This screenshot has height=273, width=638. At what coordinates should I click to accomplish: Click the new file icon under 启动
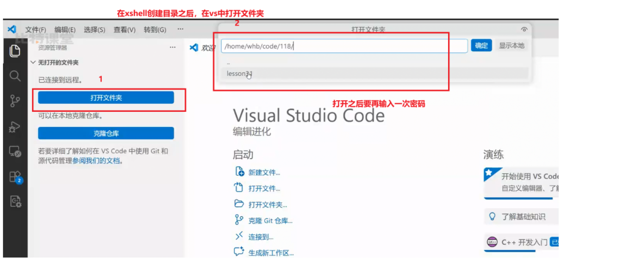click(x=239, y=171)
